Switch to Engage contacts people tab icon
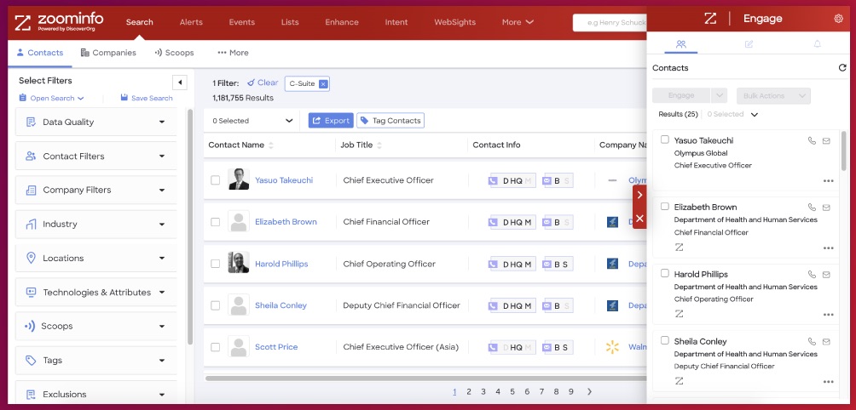856x410 pixels. (680, 44)
